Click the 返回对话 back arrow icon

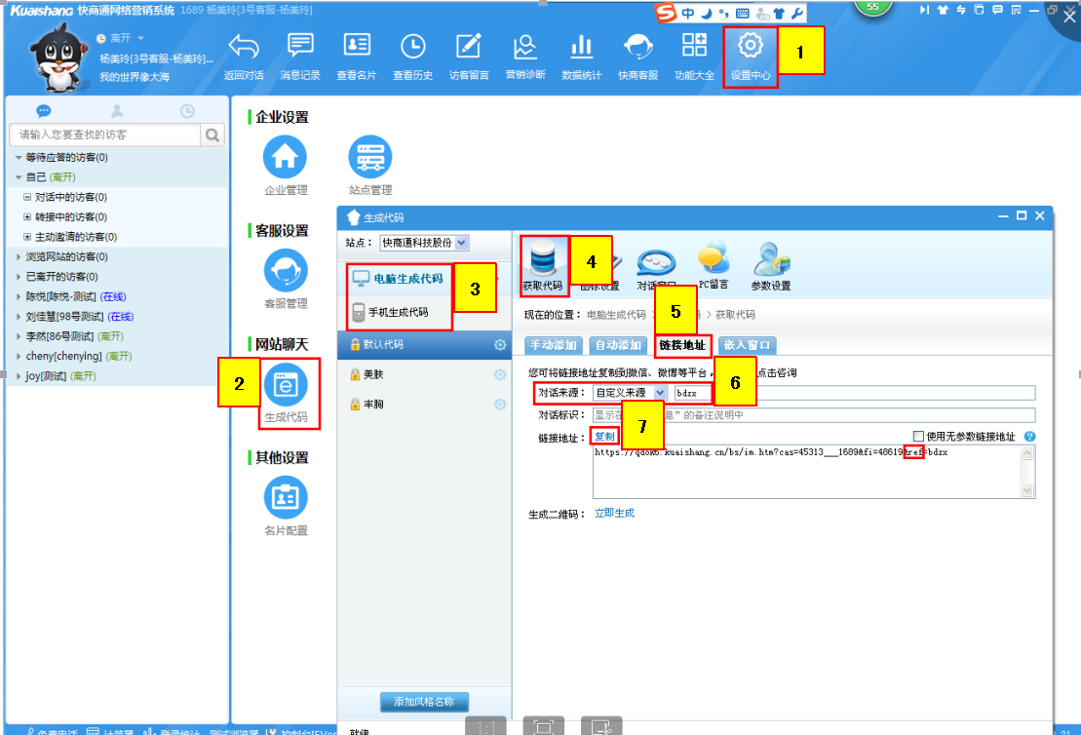point(244,47)
